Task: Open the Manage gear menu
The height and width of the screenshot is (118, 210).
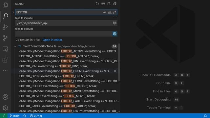Action: click(x=5, y=108)
